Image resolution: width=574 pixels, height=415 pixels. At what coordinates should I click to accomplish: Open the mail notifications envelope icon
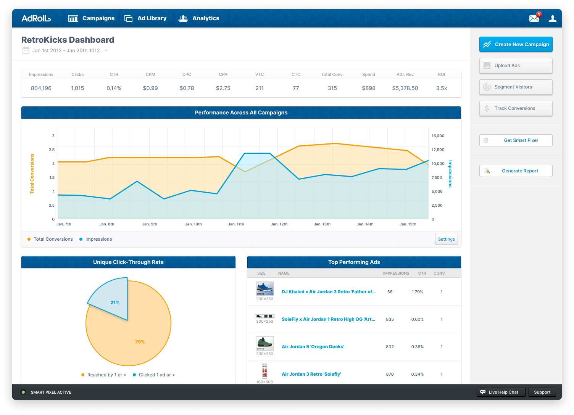(534, 18)
